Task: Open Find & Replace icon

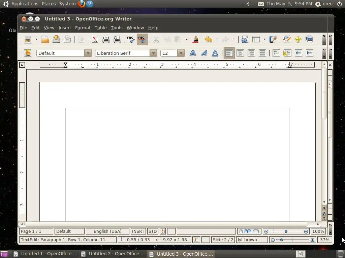Action: 287,40
